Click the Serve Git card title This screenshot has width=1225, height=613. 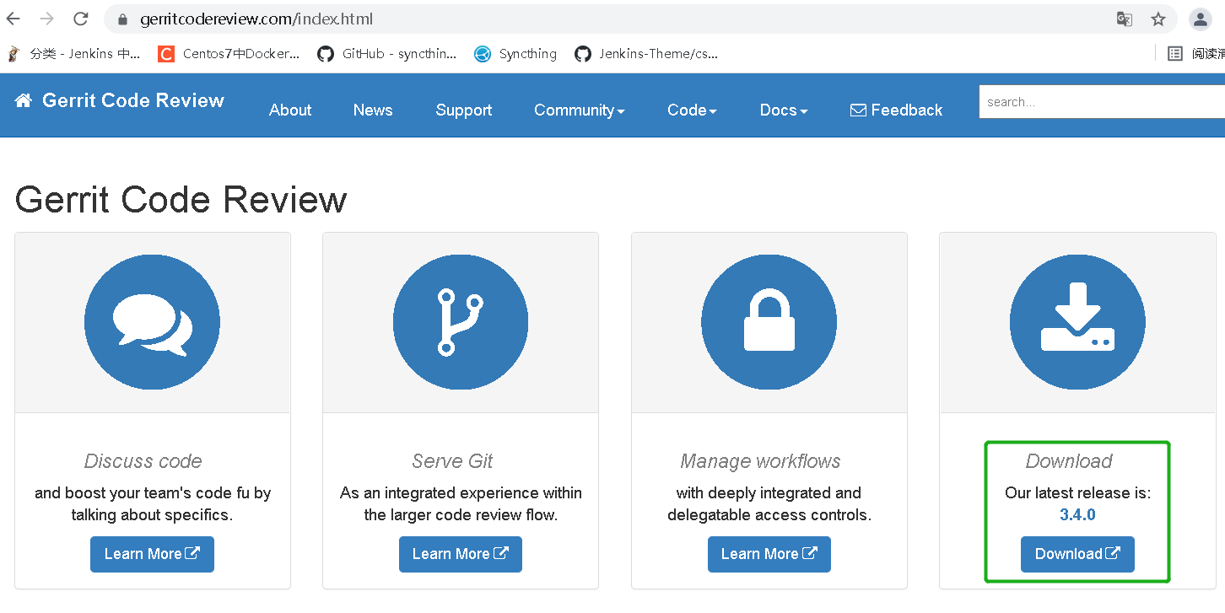click(x=452, y=461)
